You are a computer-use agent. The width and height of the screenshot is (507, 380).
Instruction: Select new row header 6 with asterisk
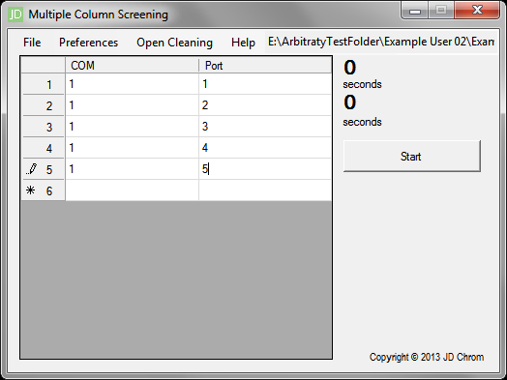coord(43,190)
